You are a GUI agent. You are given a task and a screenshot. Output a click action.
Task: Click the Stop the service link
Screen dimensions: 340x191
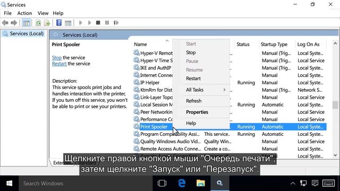57,58
